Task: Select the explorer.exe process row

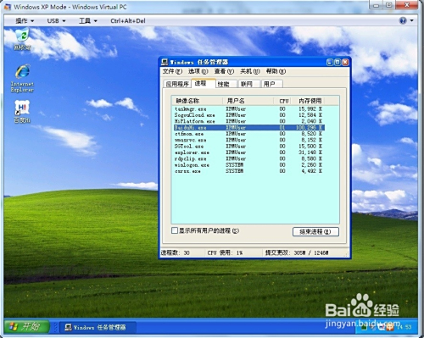Action: (x=248, y=152)
